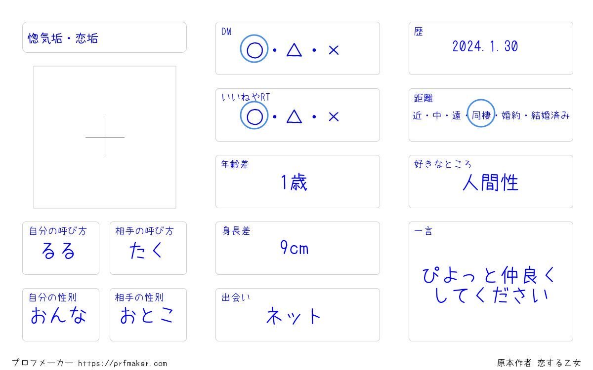This screenshot has height=370, width=593.
Task: Open the prfmaker.com link
Action: click(123, 364)
